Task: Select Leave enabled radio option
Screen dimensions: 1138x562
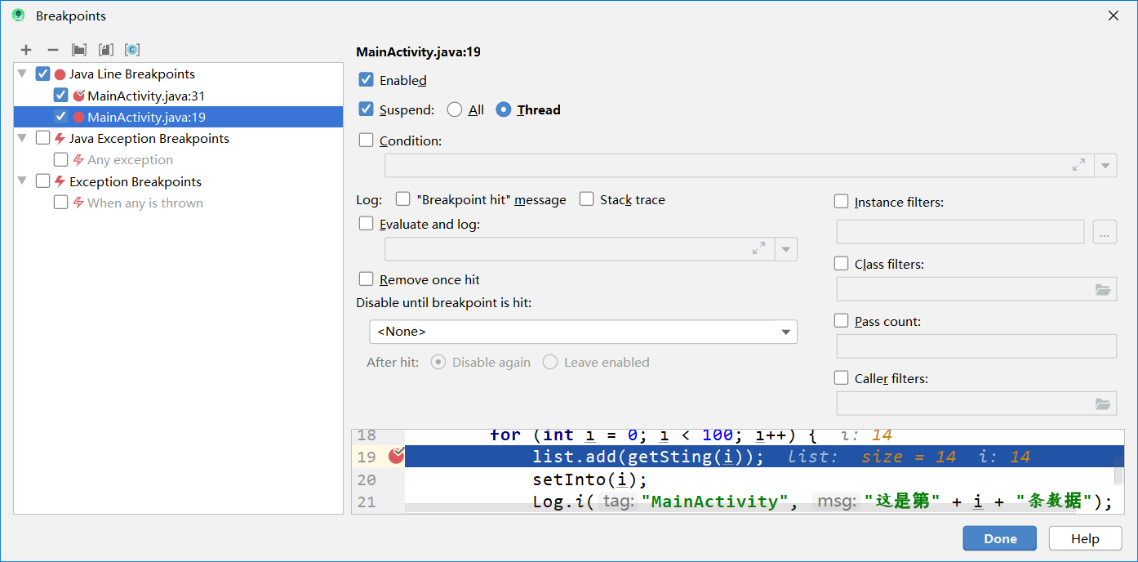Action: tap(550, 362)
